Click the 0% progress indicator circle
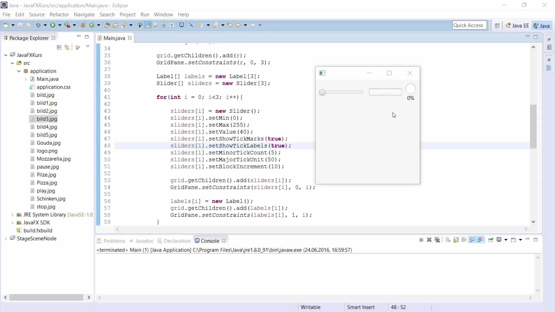 click(410, 89)
